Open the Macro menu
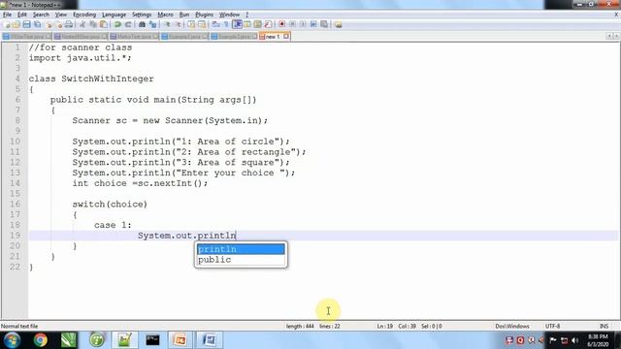621x349 pixels. pos(165,15)
